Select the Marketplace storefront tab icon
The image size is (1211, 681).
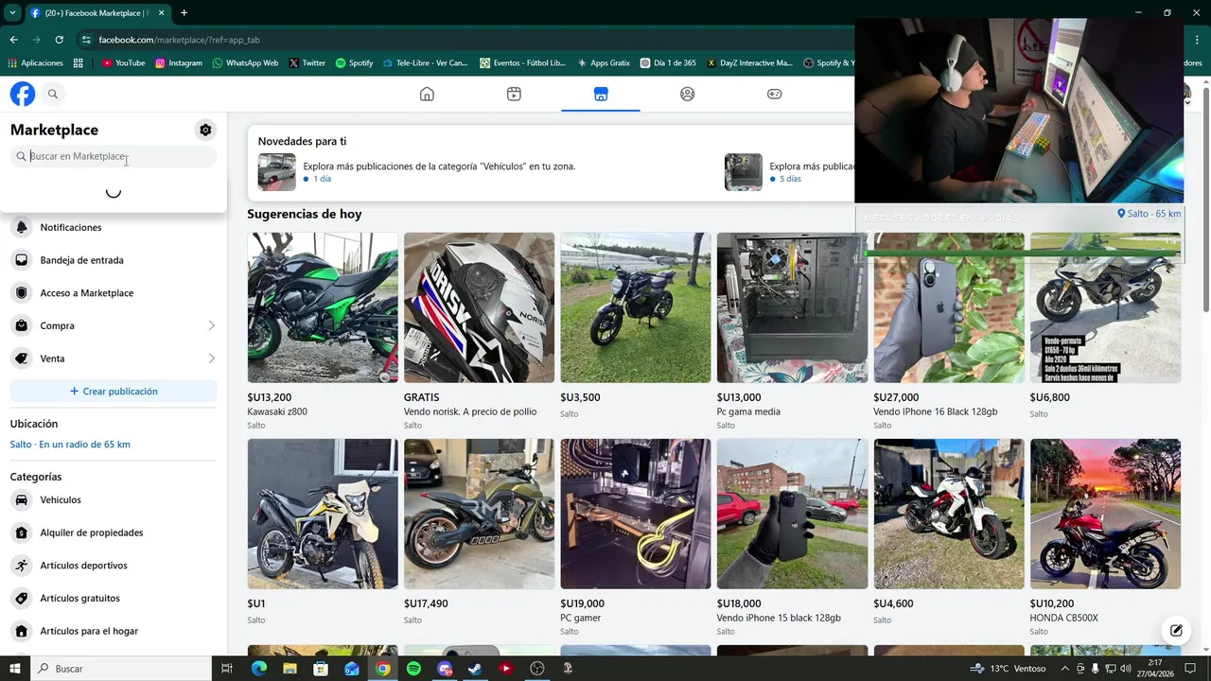pos(601,94)
